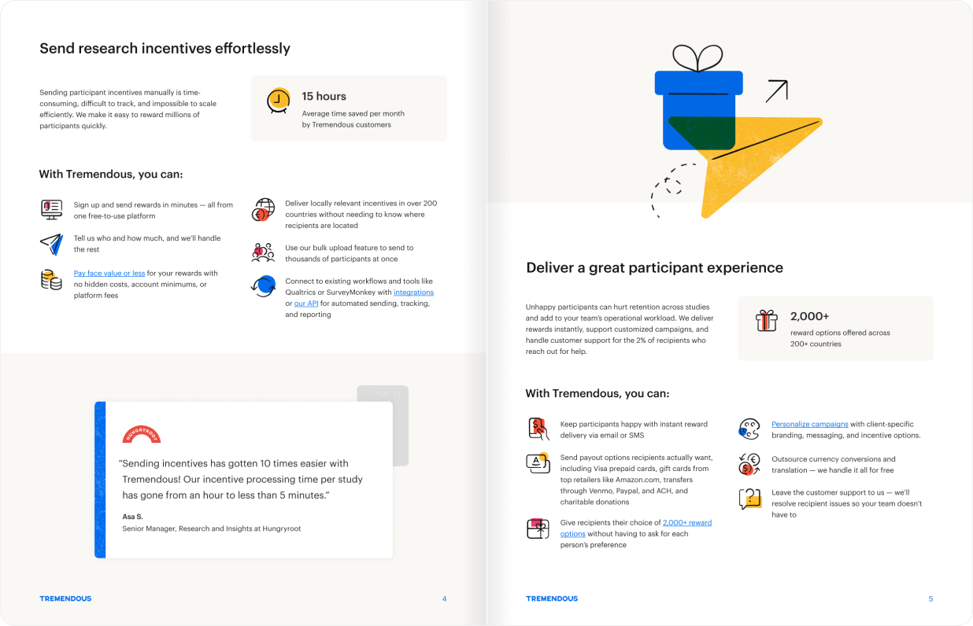Click 'Outsource currency conversions and translation' text
Viewport: 973px width, 626px height.
point(833,464)
